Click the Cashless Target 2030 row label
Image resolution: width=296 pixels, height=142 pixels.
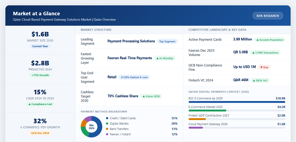[87, 96]
